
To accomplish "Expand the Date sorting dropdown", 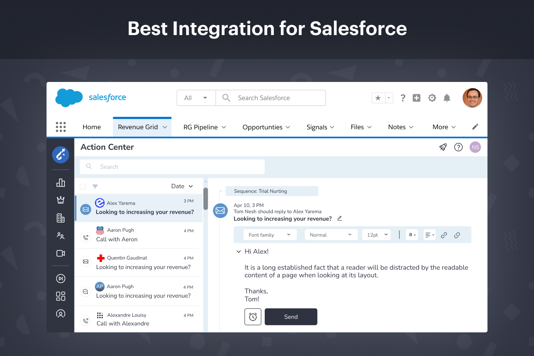I will (182, 186).
